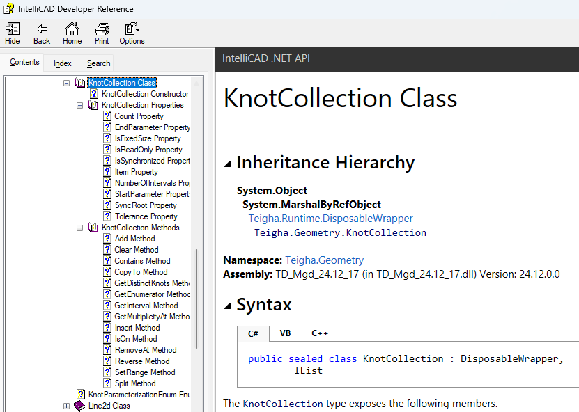Open the Split Method topic
Image resolution: width=579 pixels, height=412 pixels.
pos(135,383)
